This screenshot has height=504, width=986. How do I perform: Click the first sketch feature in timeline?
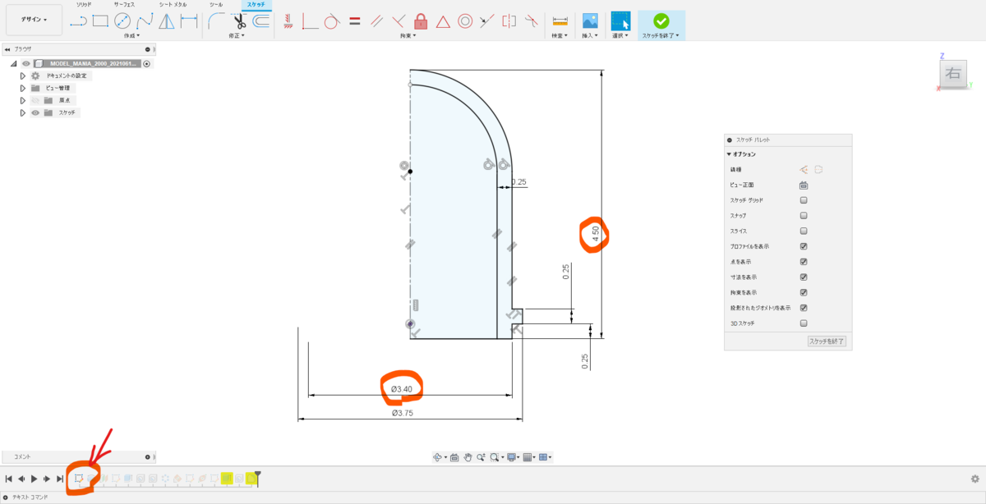click(79, 478)
